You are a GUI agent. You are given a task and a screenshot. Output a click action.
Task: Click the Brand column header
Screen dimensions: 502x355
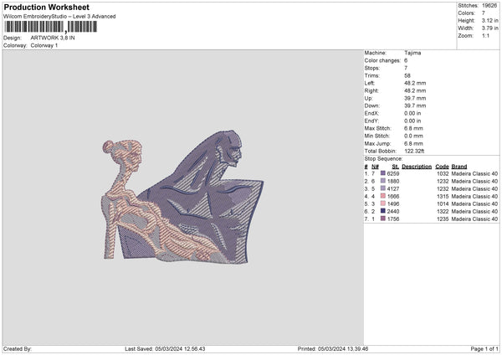pos(459,166)
